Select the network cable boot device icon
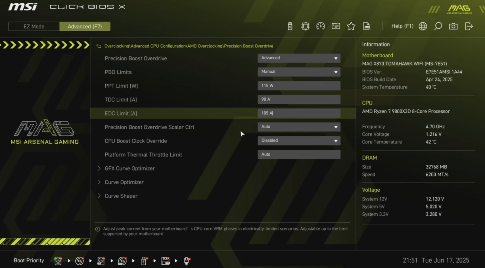This screenshot has height=268, width=485. [187, 261]
